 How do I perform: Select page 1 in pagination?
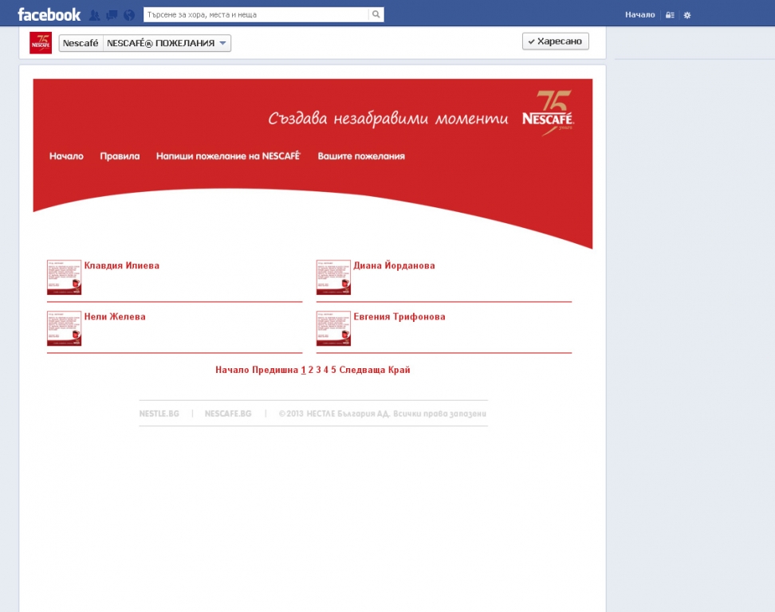[x=304, y=370]
